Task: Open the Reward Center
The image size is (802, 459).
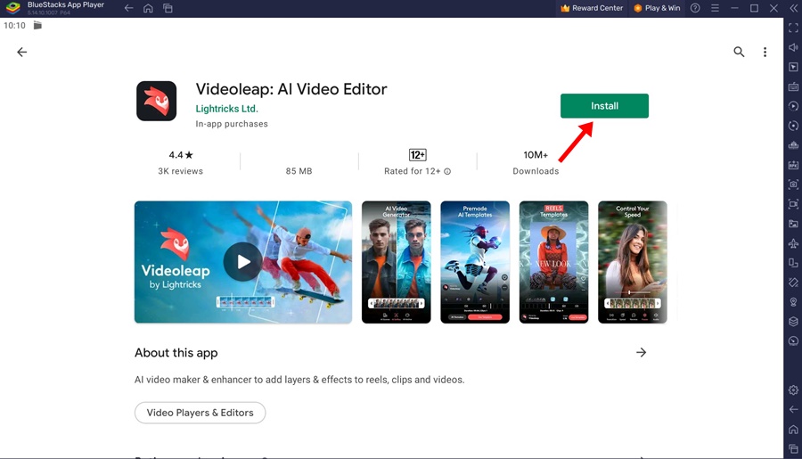Action: 592,8
